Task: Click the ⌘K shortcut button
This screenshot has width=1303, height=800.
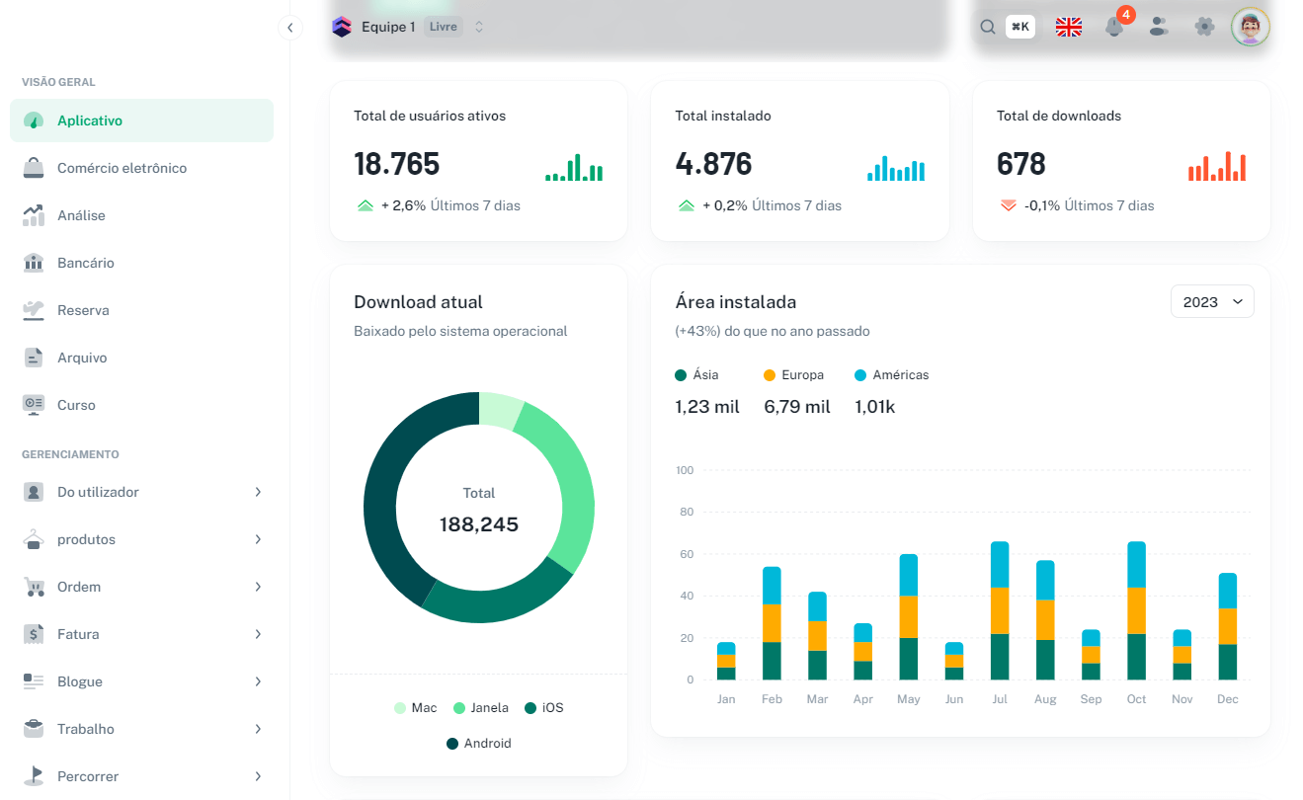Action: click(1020, 27)
